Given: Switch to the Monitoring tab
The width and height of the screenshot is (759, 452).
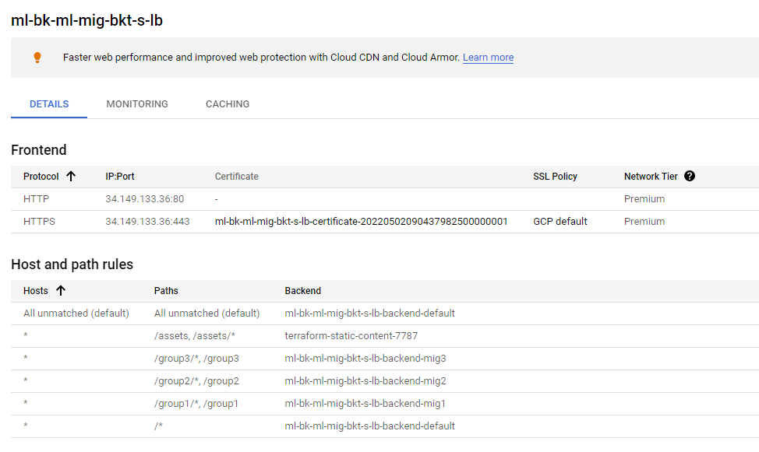Looking at the screenshot, I should (x=137, y=103).
